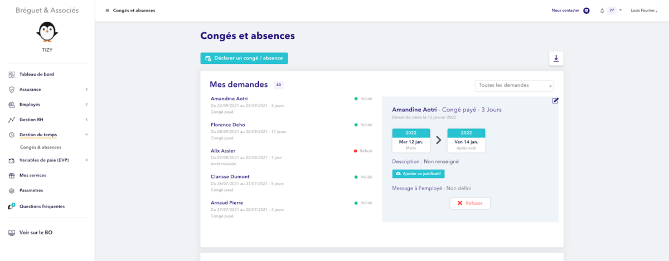Click the Refuser button
The image size is (669, 261).
[x=470, y=203]
